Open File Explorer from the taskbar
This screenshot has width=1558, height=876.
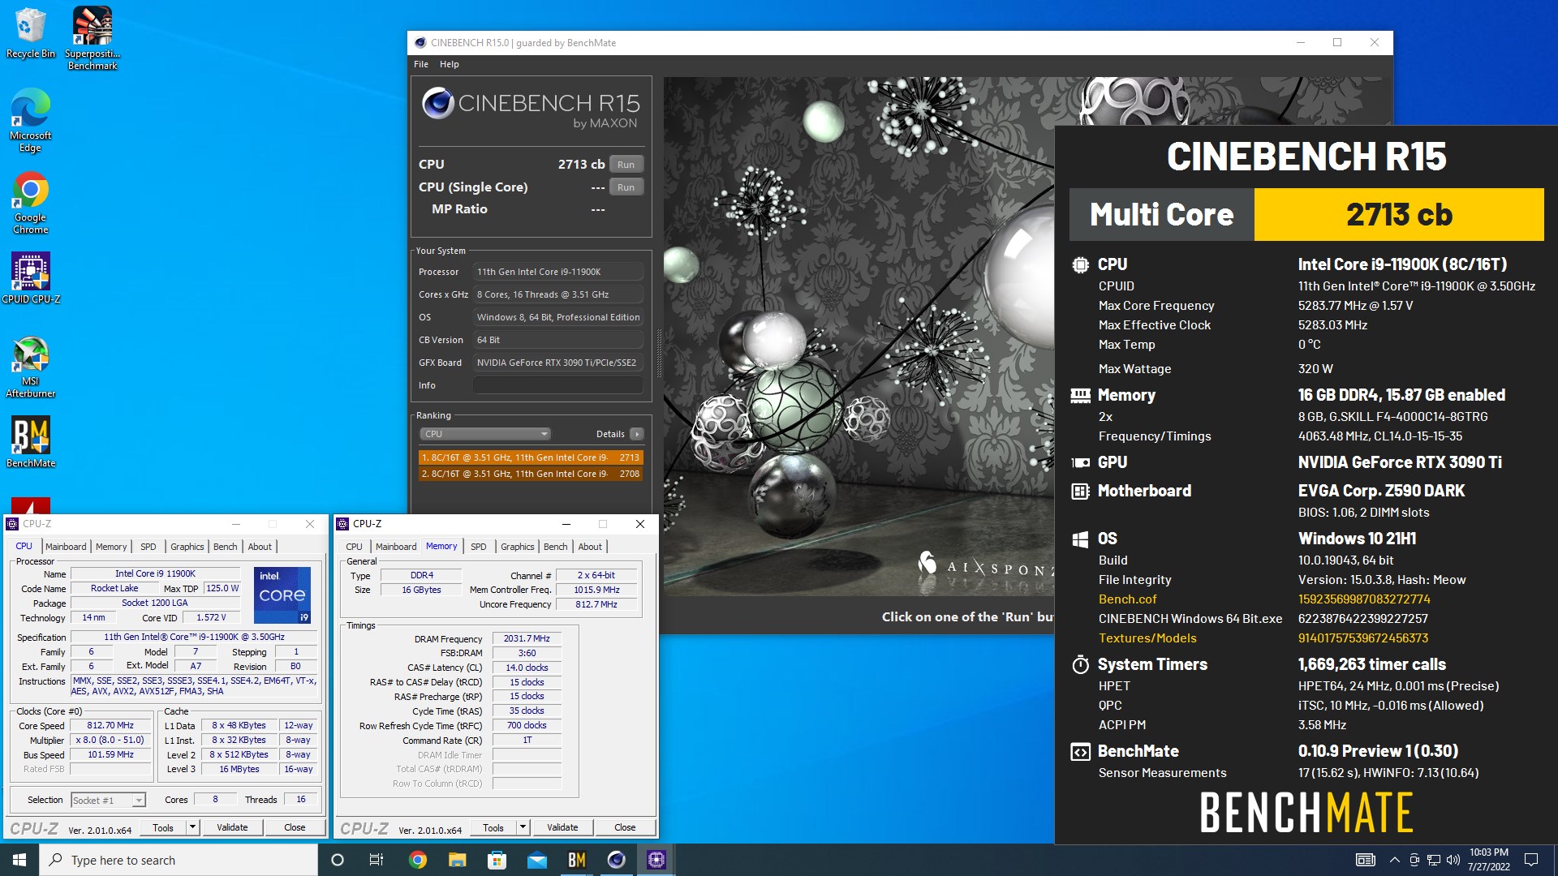point(458,860)
